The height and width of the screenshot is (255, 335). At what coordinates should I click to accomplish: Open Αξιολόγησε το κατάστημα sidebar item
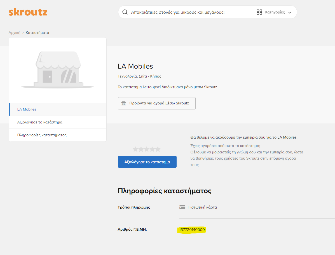click(58, 122)
